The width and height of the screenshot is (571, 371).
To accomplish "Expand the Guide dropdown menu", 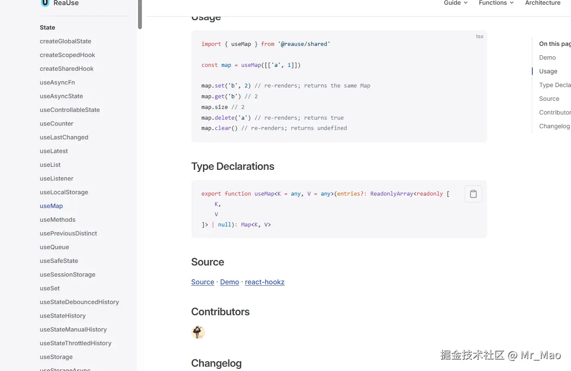I will pos(455,3).
